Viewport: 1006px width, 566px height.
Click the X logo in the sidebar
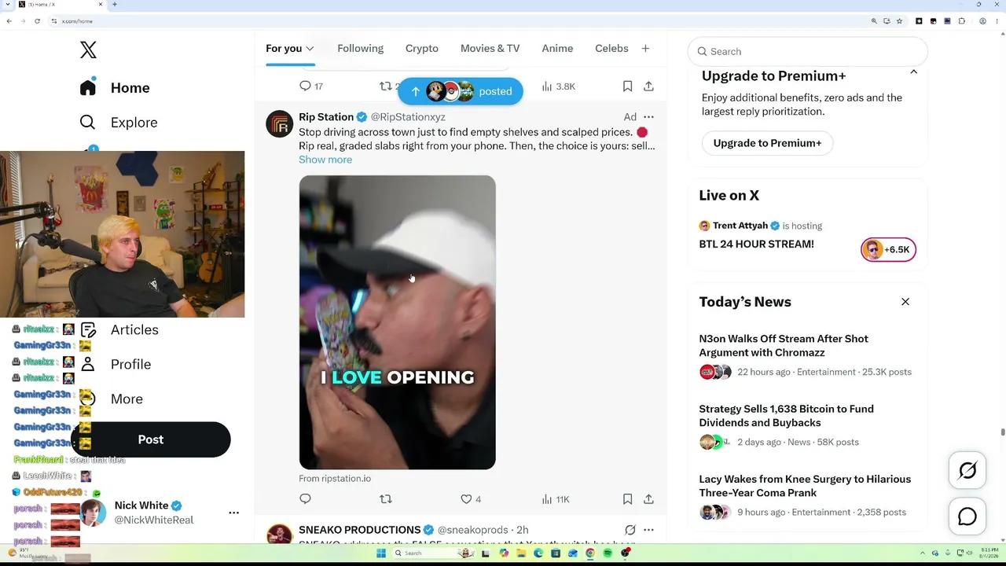tap(88, 50)
